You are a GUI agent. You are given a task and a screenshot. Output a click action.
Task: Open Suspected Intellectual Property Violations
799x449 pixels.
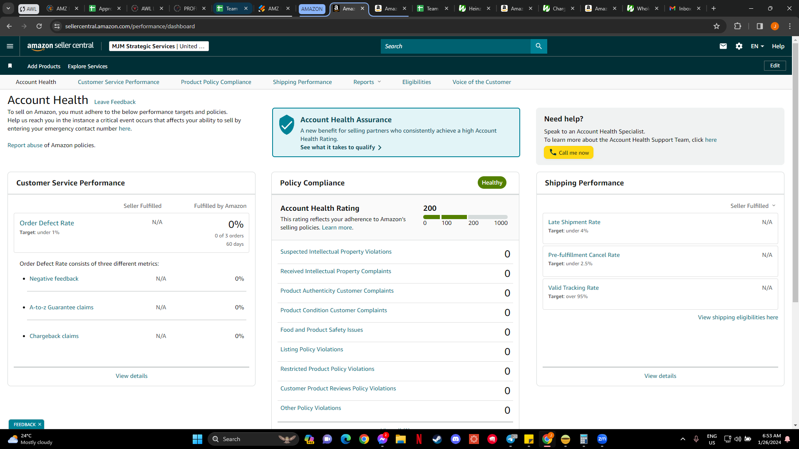click(336, 252)
